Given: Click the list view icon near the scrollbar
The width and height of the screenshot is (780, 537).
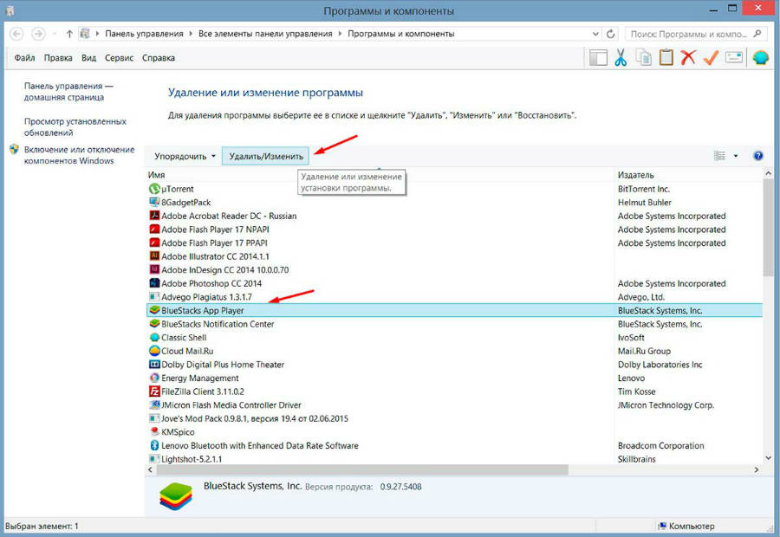Looking at the screenshot, I should [719, 155].
